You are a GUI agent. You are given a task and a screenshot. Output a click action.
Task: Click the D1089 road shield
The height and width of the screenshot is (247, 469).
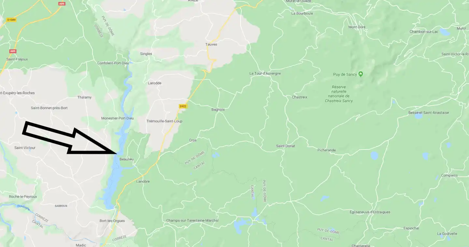point(11,20)
